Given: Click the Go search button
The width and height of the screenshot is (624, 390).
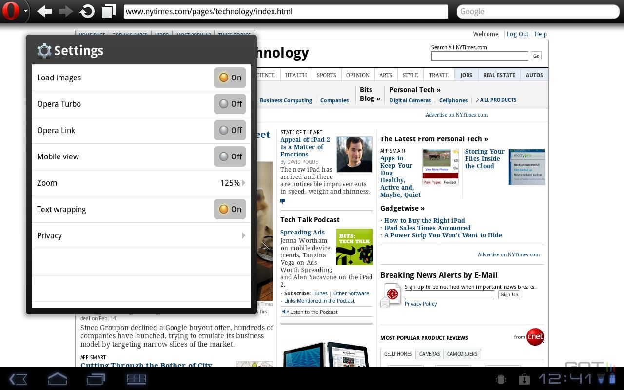Looking at the screenshot, I should point(536,56).
